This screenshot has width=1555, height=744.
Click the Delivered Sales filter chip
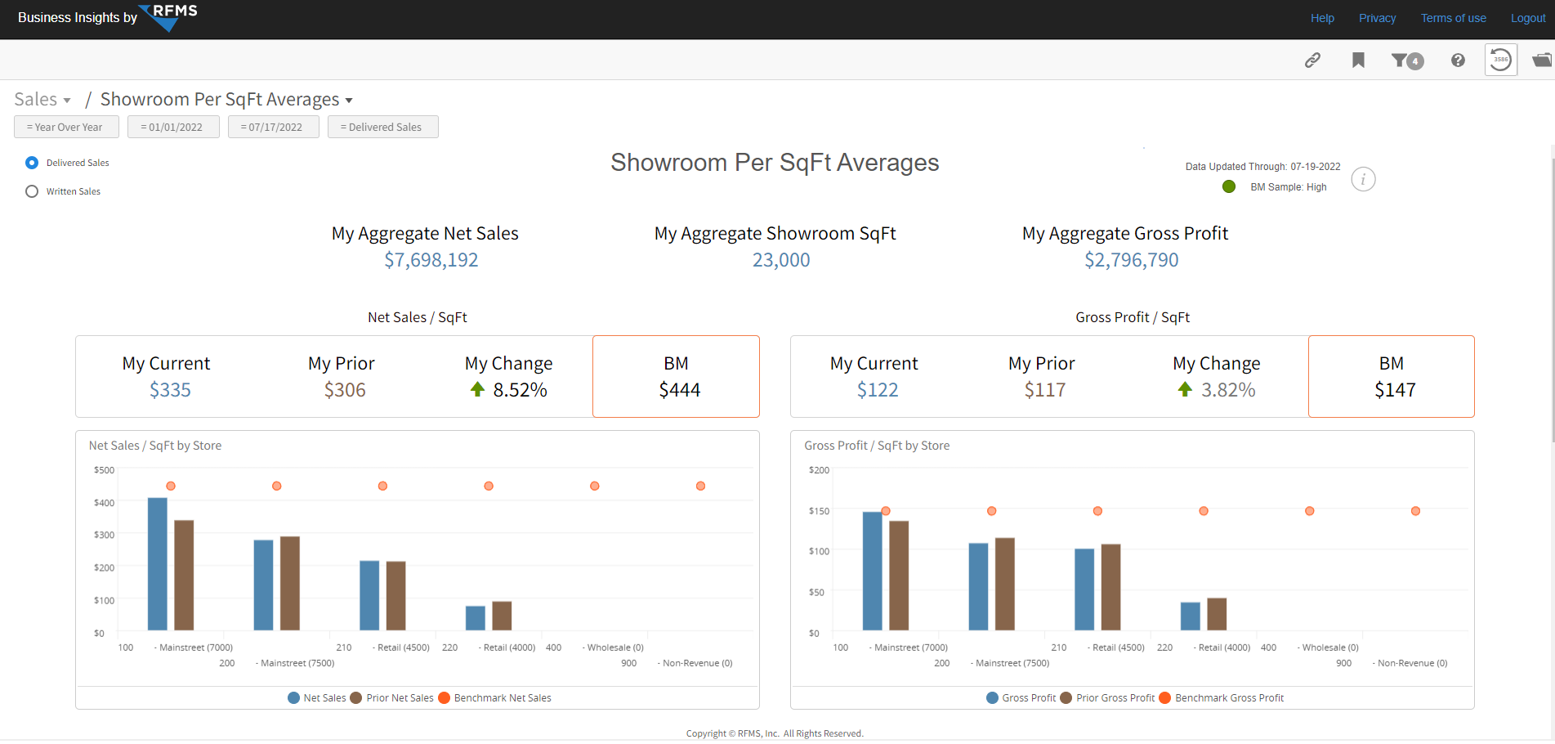[383, 127]
